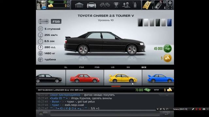Screen dimensions: 209x117
Task: Click the TOYOTA CHASER 2.5 TOURER V title
Action: (106, 16)
